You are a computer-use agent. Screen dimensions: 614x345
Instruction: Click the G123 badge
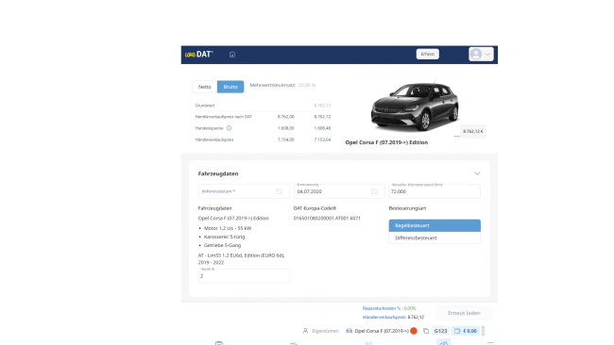pos(440,331)
